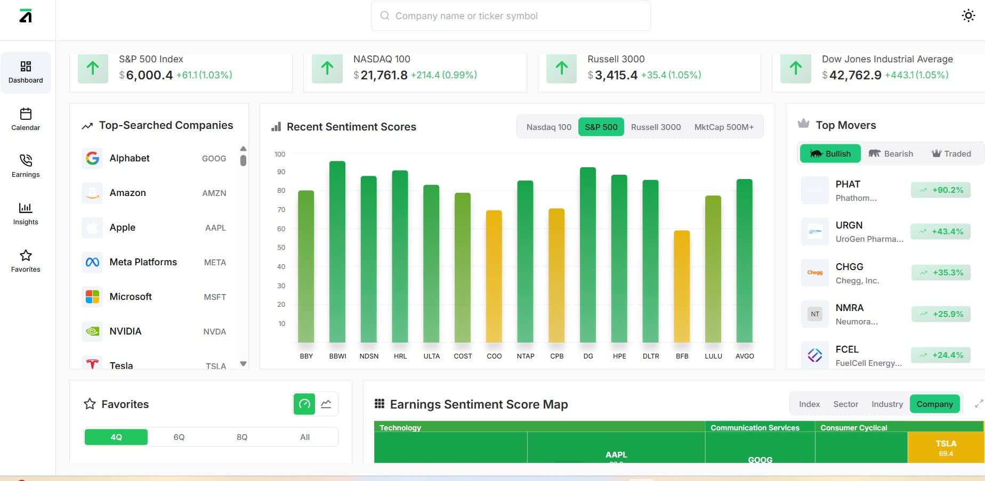Click the NASDAQ 100 up-arrow icon
This screenshot has width=985, height=481.
[x=327, y=68]
